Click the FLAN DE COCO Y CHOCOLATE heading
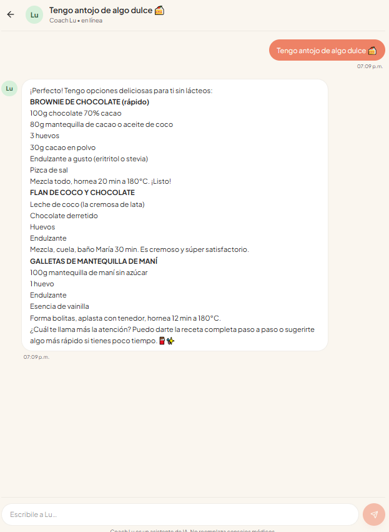Image resolution: width=389 pixels, height=532 pixels. 82,193
